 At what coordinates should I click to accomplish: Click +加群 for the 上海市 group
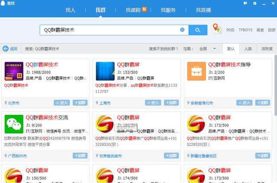click(x=171, y=103)
